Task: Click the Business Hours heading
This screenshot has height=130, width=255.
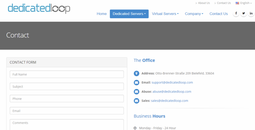Action: pos(149,116)
